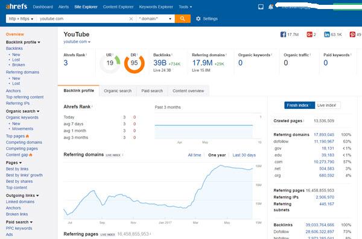The image size is (362, 239).
Task: Open the protocol http + https dropdown
Action: [x=21, y=19]
